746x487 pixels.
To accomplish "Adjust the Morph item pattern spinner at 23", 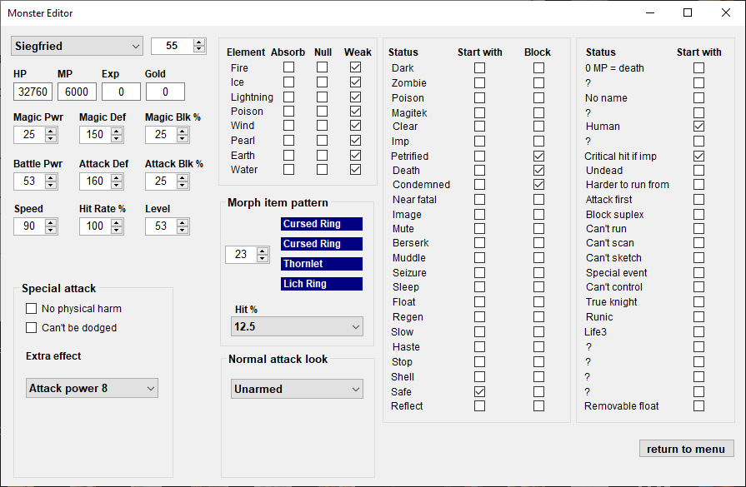I will pos(248,254).
